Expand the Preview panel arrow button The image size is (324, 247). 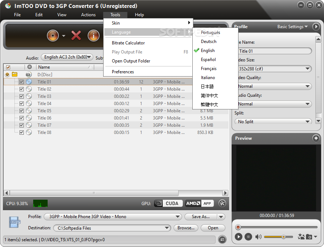316,138
